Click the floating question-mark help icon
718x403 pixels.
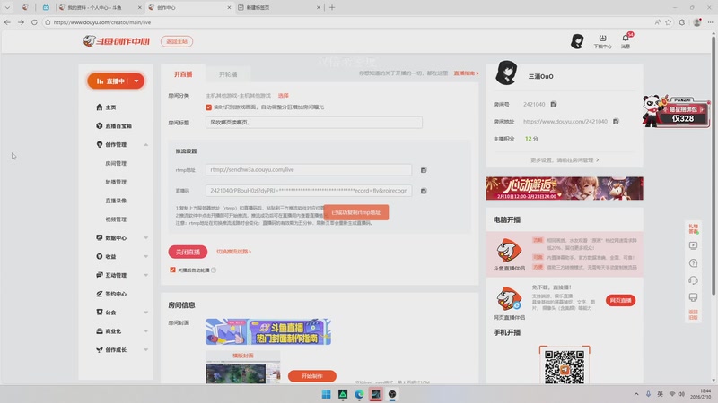[x=693, y=263]
